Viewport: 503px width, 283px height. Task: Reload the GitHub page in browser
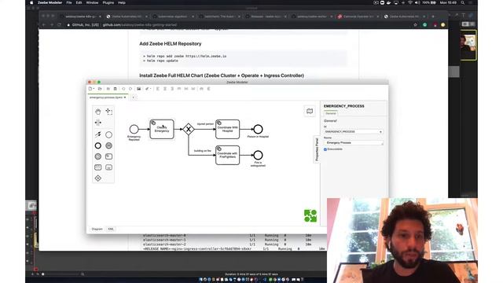tap(60, 24)
